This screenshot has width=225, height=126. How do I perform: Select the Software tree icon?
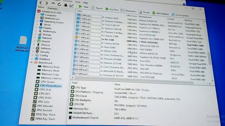click(x=38, y=48)
